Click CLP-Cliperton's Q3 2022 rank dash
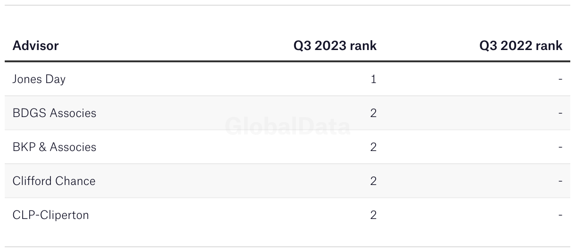 point(560,215)
